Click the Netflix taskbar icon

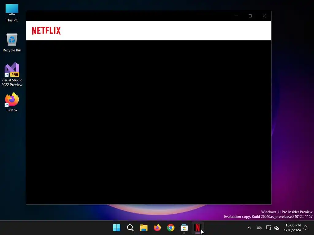pyautogui.click(x=197, y=228)
